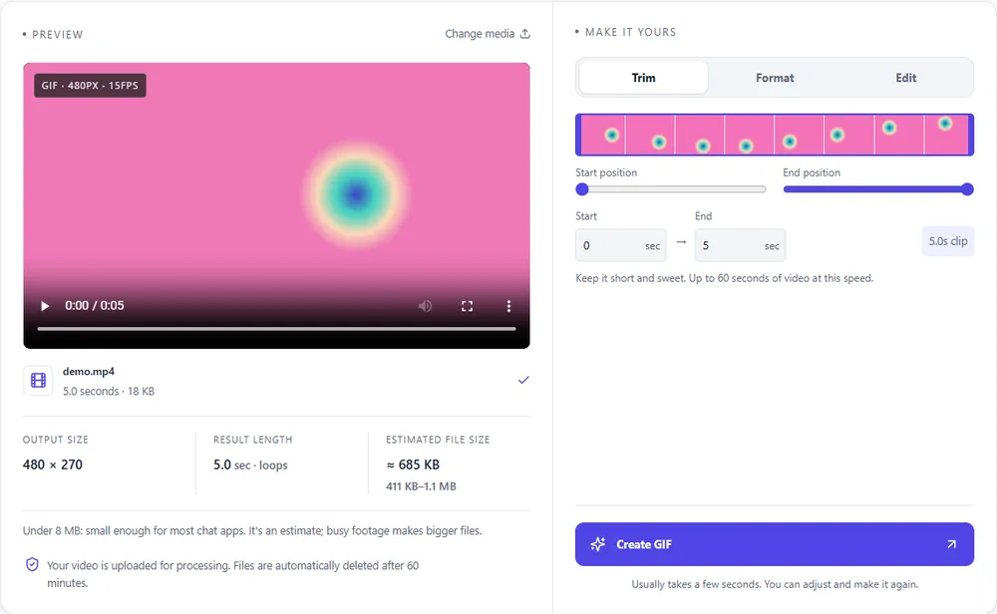
Task: Select the last filmstrip frame thumbnail
Action: click(946, 135)
